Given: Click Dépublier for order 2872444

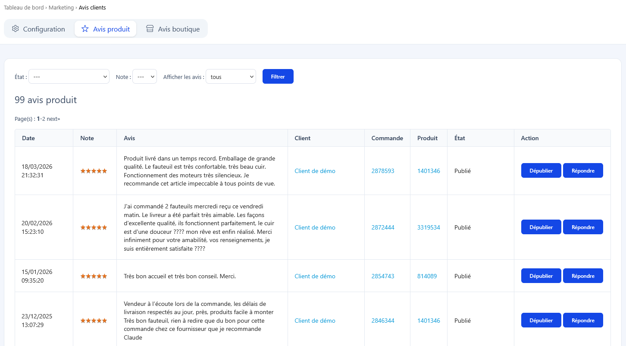Looking at the screenshot, I should [x=541, y=227].
